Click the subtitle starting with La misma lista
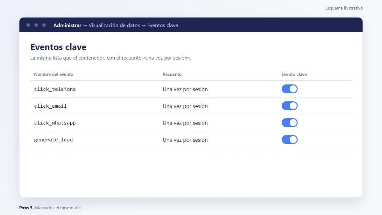 [111, 58]
